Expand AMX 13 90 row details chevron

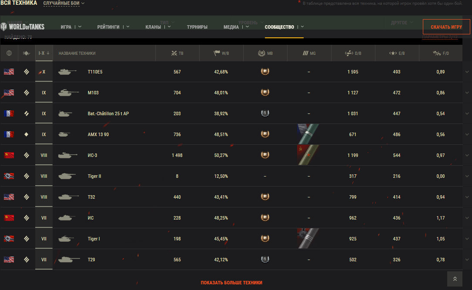(467, 134)
